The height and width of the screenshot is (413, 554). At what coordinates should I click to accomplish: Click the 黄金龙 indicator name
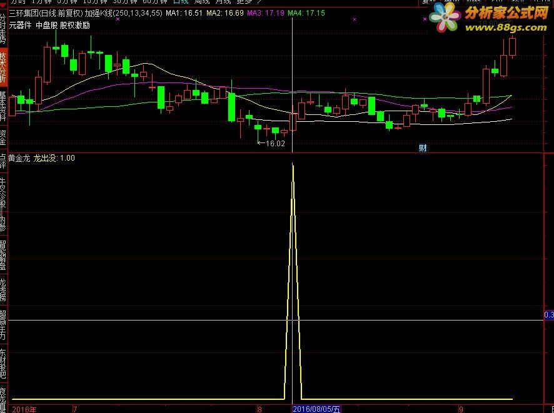[x=19, y=158]
